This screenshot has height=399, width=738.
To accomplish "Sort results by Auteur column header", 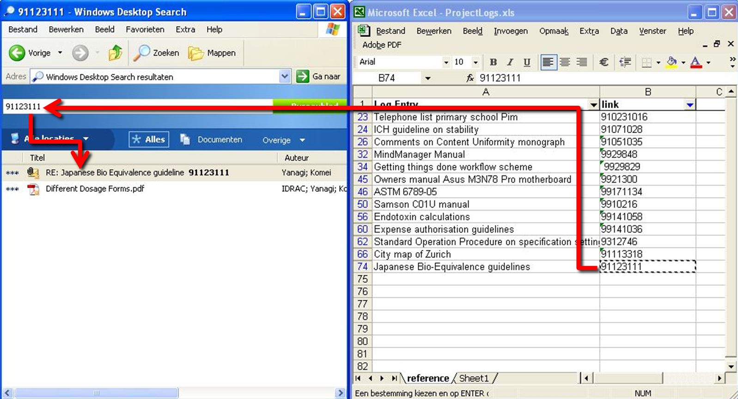I will pyautogui.click(x=296, y=158).
